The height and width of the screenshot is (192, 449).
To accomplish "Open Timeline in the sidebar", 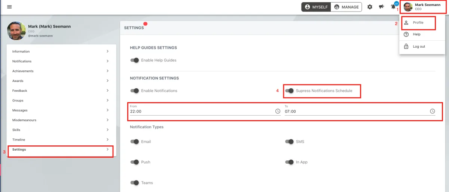I will (x=62, y=139).
